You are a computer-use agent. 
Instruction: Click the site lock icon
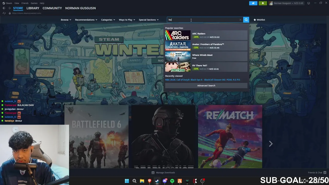coord(10,13)
